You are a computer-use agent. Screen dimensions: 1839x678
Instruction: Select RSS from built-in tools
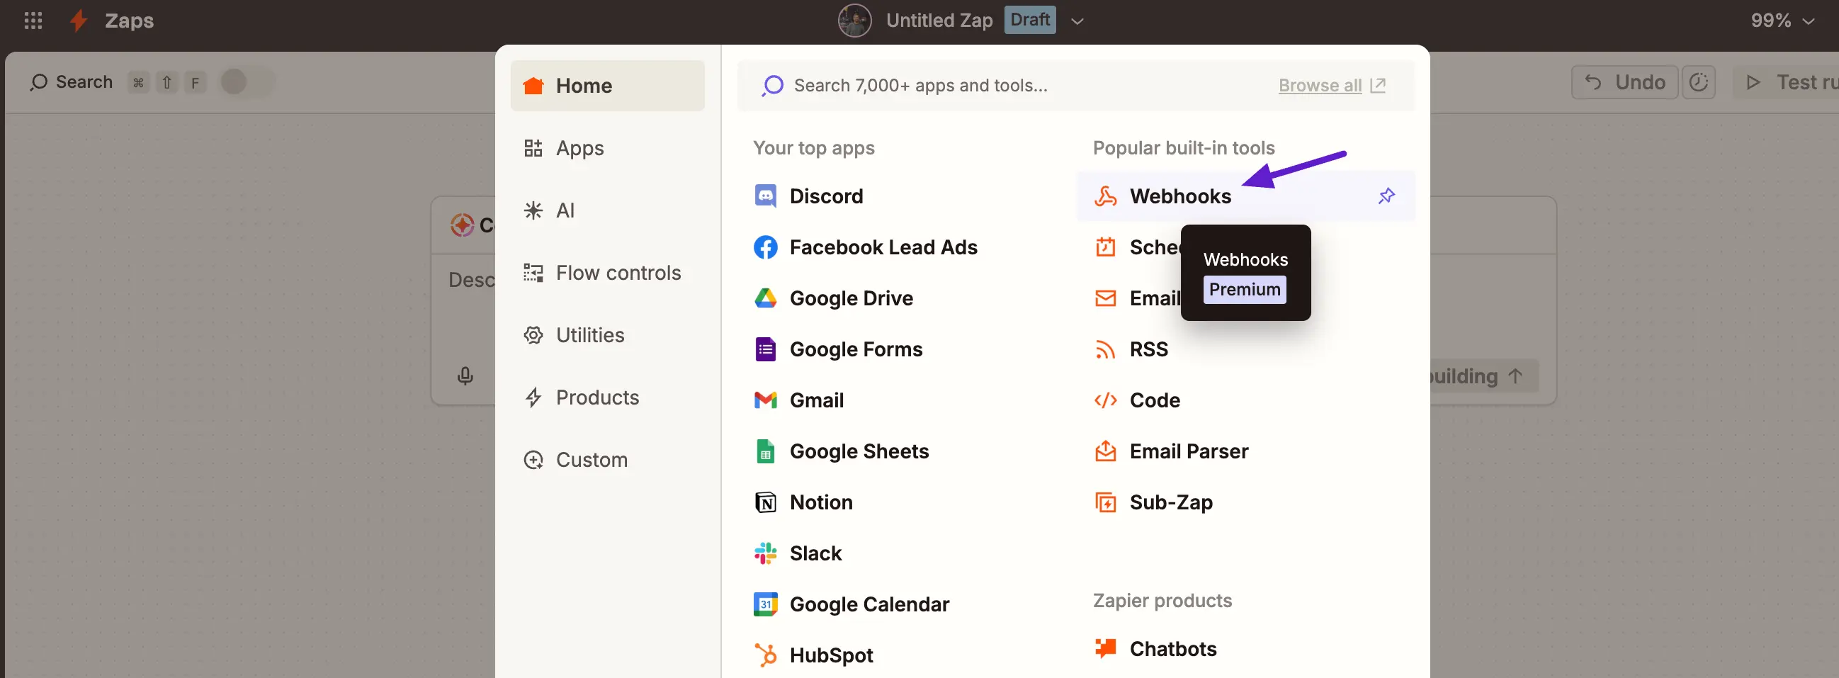(1148, 349)
